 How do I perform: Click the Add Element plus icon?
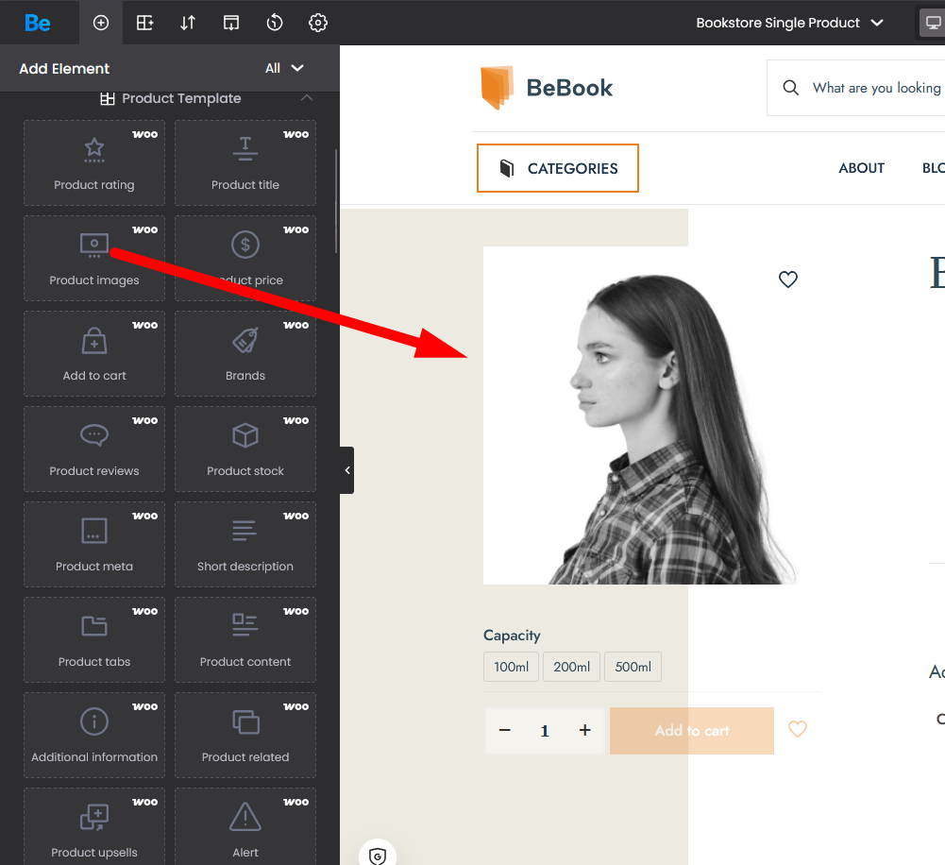pos(101,23)
